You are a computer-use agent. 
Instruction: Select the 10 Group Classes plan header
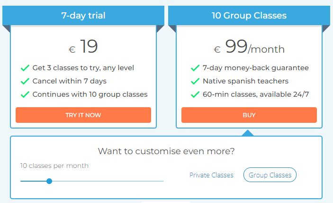[249, 16]
